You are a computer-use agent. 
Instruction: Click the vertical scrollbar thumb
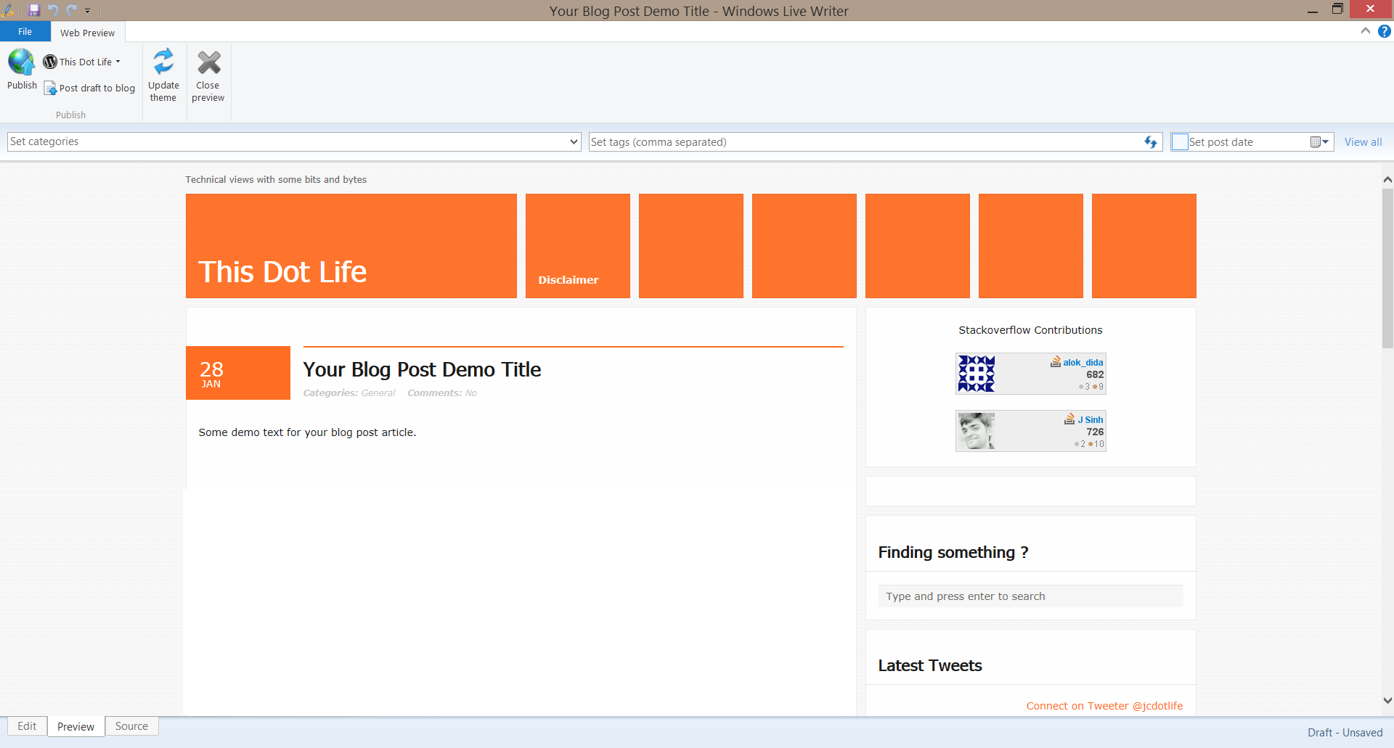click(x=1387, y=268)
